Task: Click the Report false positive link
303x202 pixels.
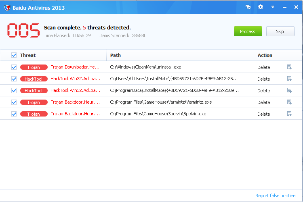Action: (x=276, y=196)
